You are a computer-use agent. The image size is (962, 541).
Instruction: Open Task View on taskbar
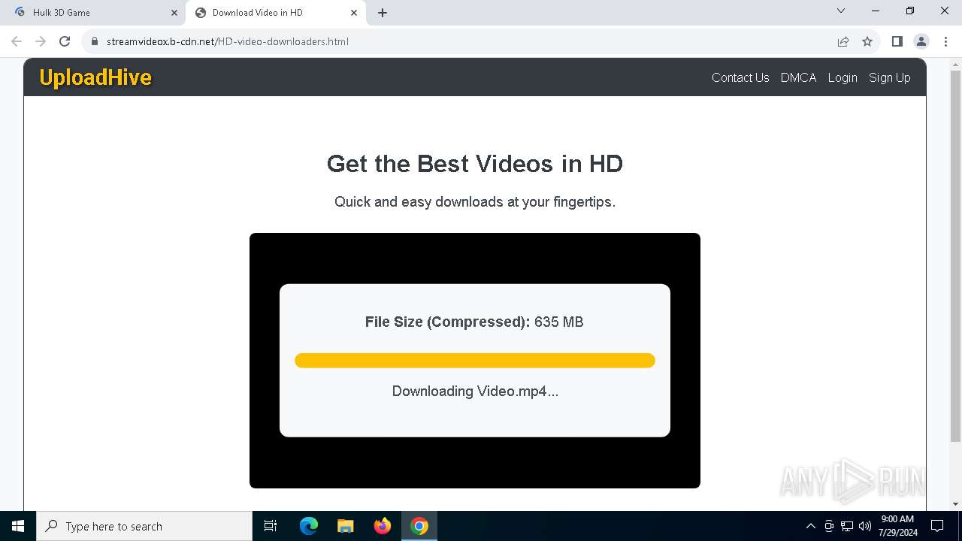click(x=271, y=526)
